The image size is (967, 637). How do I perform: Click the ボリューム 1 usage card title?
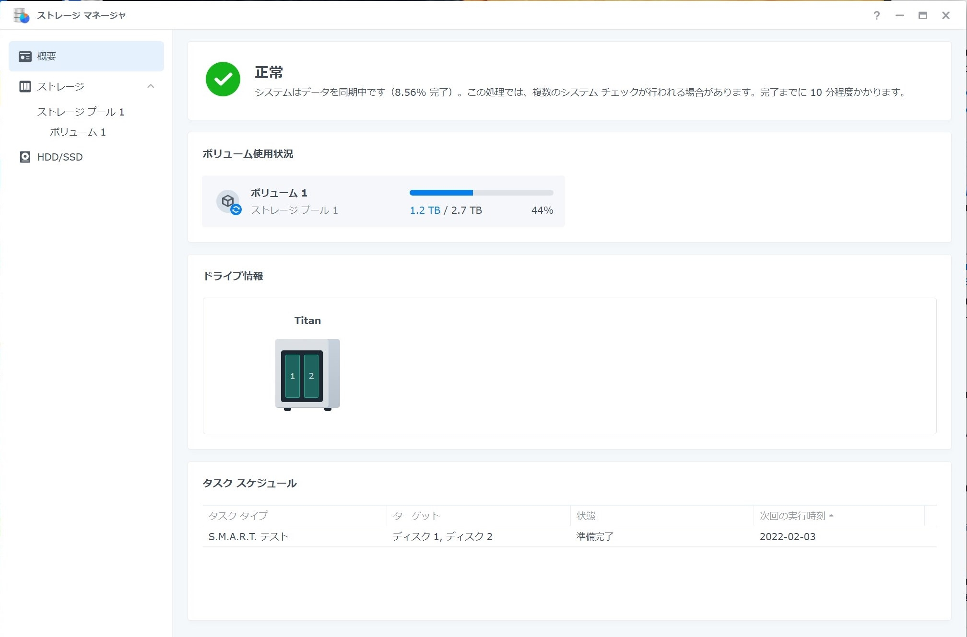(x=279, y=193)
